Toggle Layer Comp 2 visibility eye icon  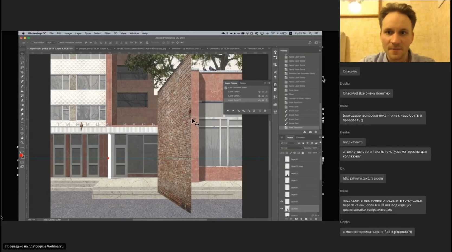click(259, 96)
